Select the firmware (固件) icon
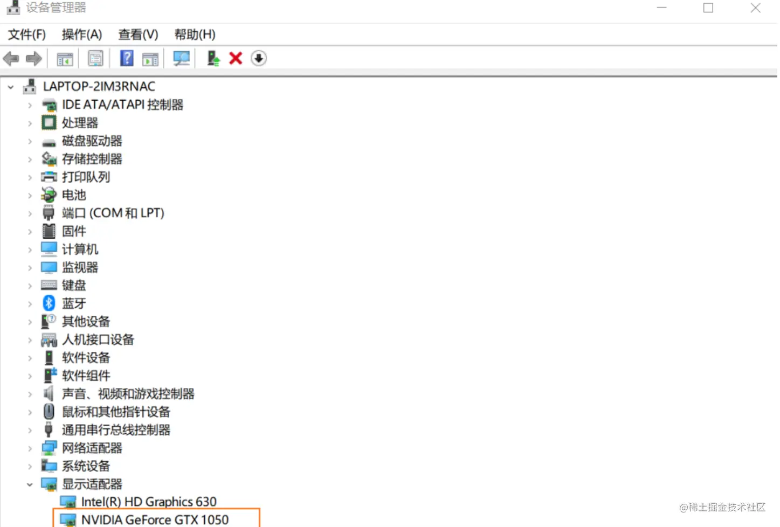The width and height of the screenshot is (780, 527). pyautogui.click(x=49, y=231)
